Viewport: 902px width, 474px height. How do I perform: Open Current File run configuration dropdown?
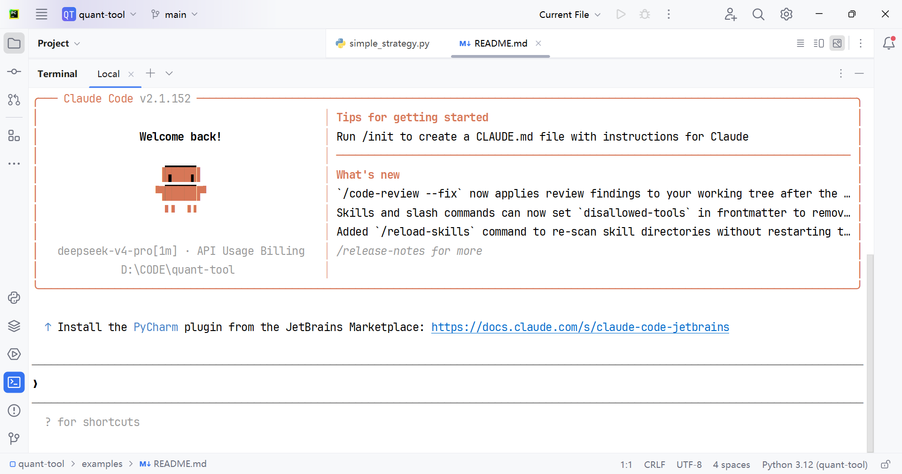pos(570,14)
